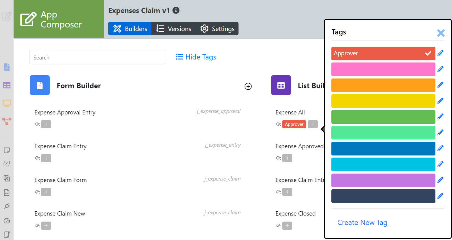
Task: Click the Create New Tag link
Action: click(x=362, y=222)
